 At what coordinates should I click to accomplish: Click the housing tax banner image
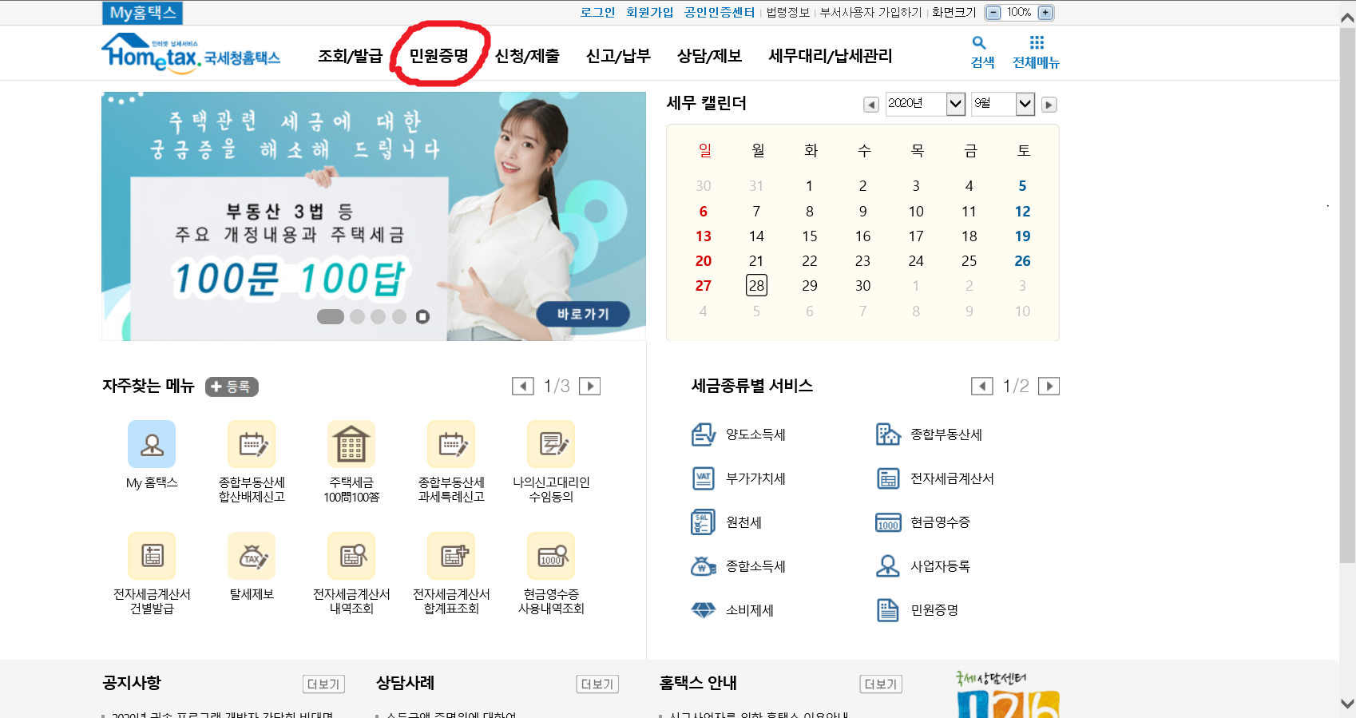374,216
